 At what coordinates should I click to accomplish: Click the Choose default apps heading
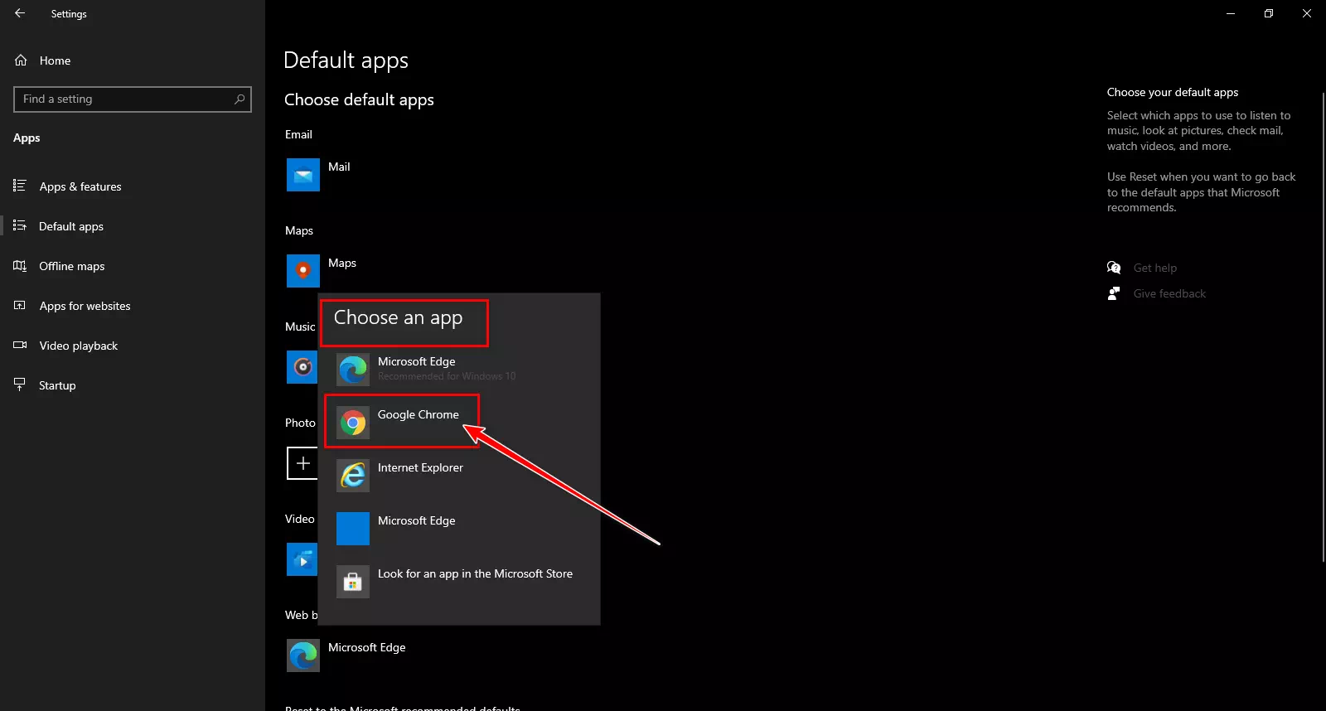(x=359, y=99)
